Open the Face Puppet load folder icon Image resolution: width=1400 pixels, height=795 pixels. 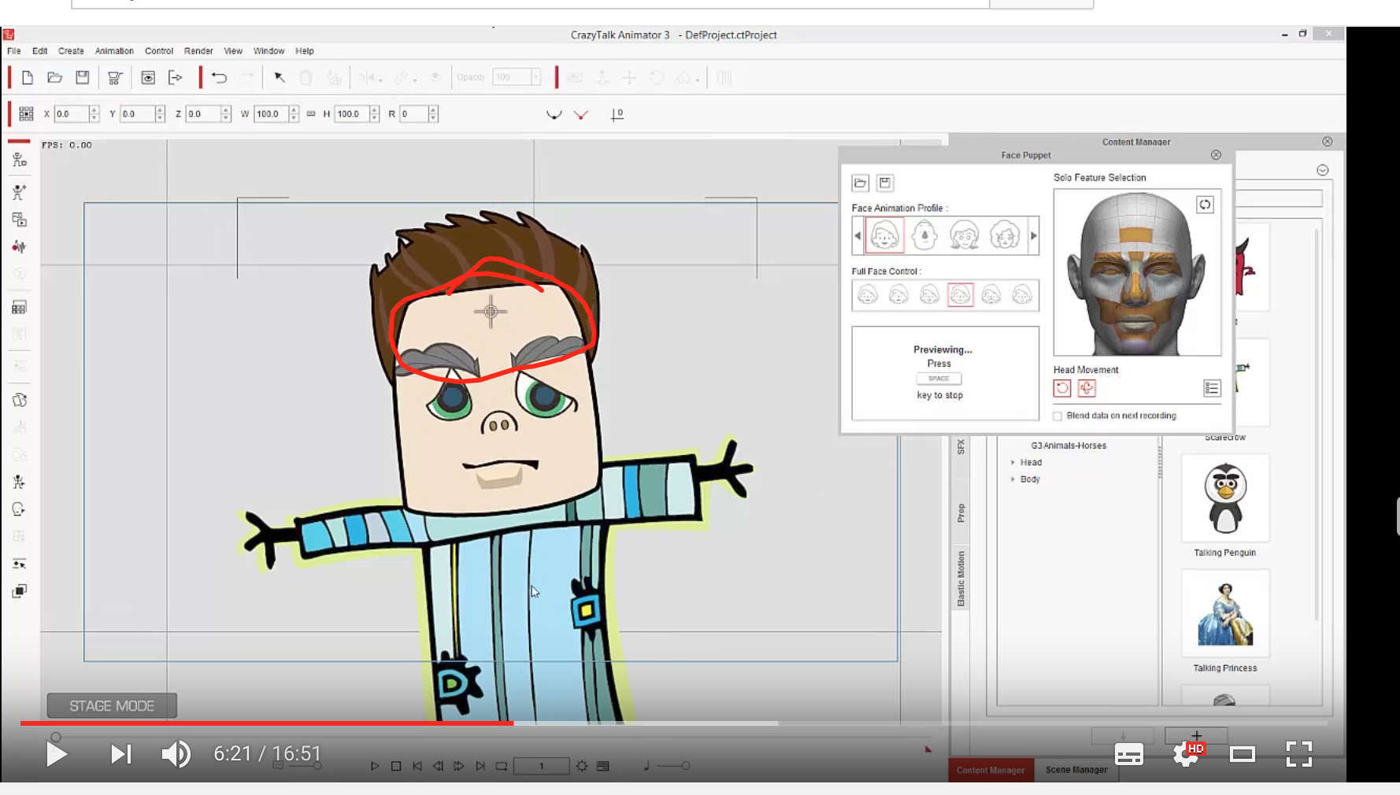(860, 183)
